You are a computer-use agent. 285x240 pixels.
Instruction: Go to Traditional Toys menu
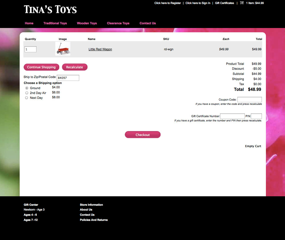pos(55,23)
